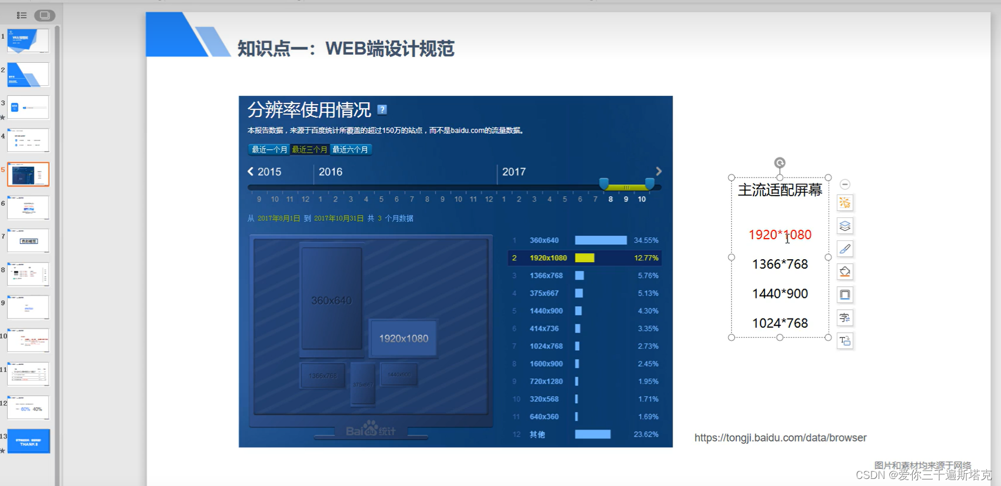Click the 2015 year marker on the timeline
This screenshot has height=486, width=1001.
(x=269, y=172)
